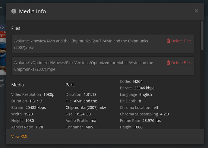Screen dimensions: 208x148
Task: Select the /volume1/Optimized .mp4 file path
Action: [84, 66]
